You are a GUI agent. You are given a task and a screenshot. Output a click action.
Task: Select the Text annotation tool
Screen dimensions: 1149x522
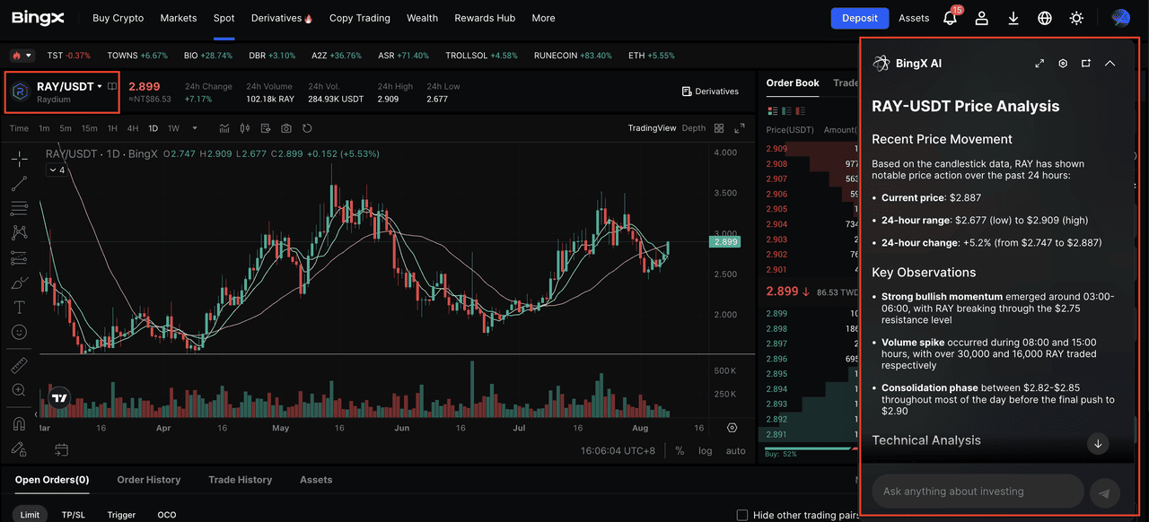click(x=19, y=308)
